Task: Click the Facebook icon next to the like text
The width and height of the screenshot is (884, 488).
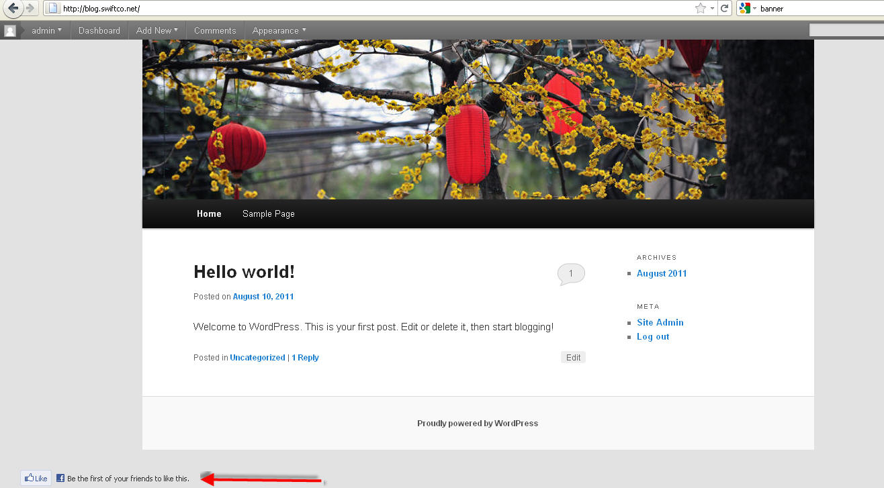Action: pos(60,478)
